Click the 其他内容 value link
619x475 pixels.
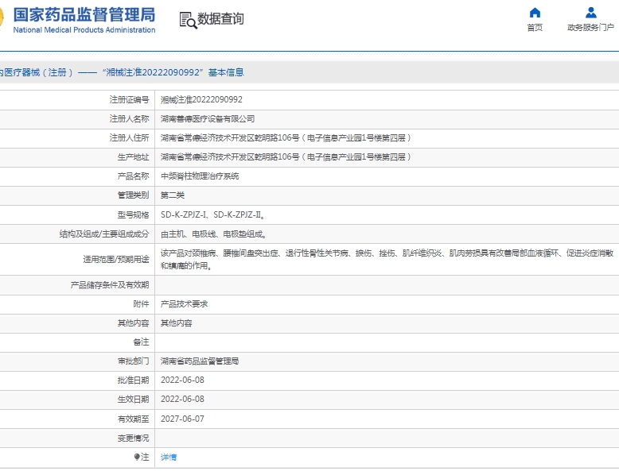[176, 323]
